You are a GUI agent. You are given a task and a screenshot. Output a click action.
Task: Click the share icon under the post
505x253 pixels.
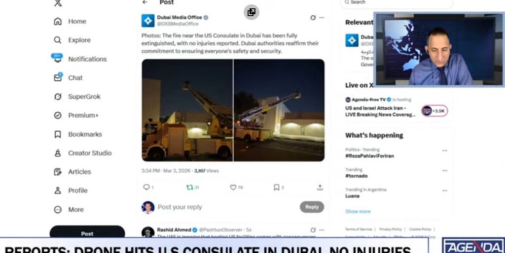[320, 187]
